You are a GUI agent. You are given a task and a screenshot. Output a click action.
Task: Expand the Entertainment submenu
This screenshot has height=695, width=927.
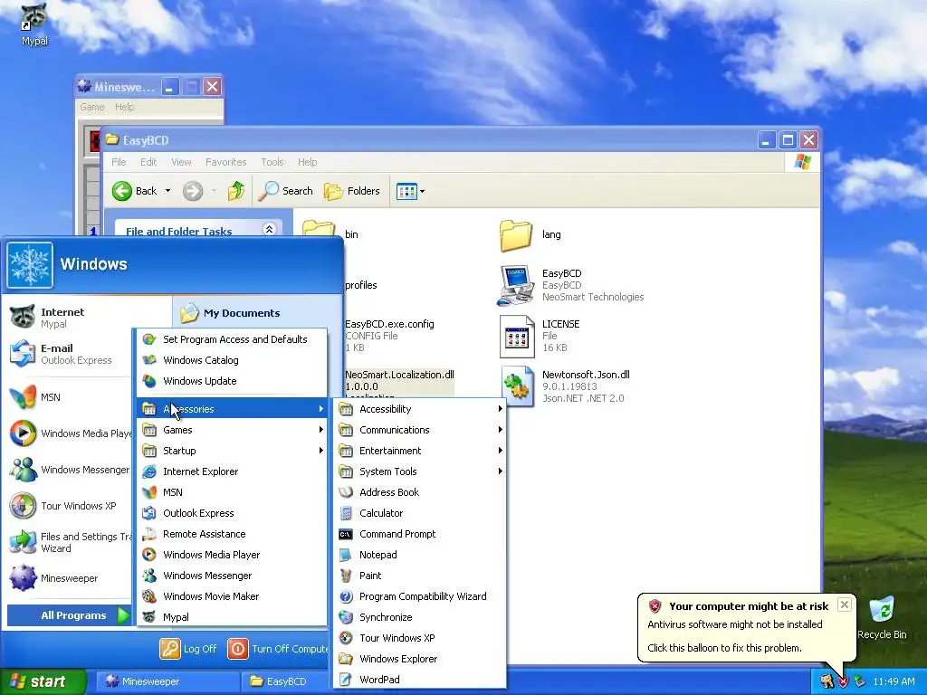click(418, 451)
